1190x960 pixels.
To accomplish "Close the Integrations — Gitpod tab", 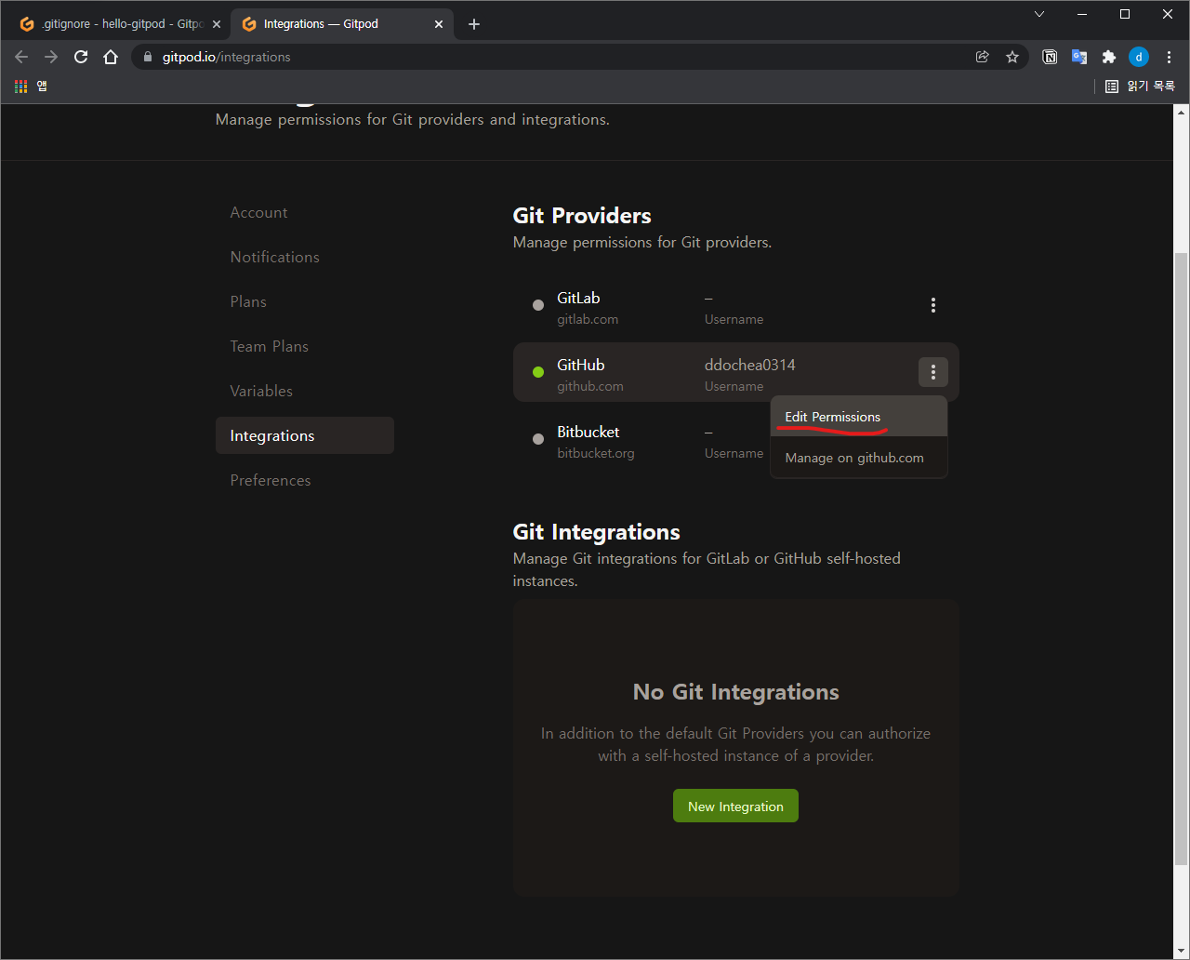I will pyautogui.click(x=439, y=24).
